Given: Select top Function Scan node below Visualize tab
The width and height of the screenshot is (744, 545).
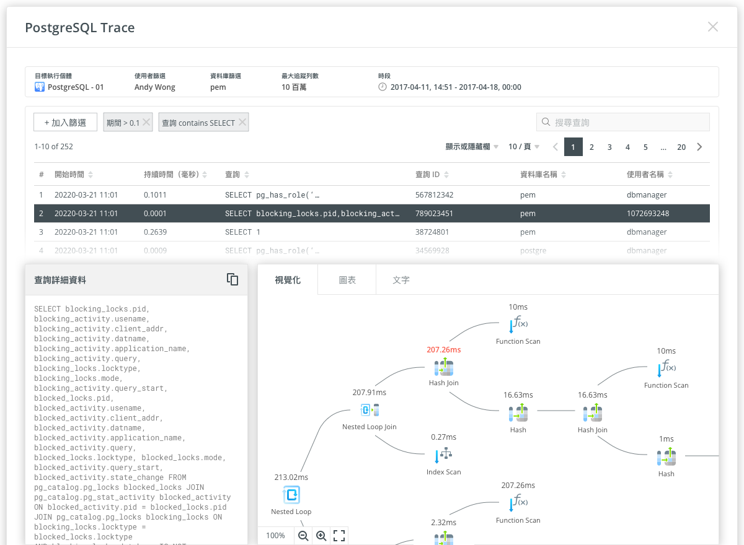Looking at the screenshot, I should click(518, 325).
